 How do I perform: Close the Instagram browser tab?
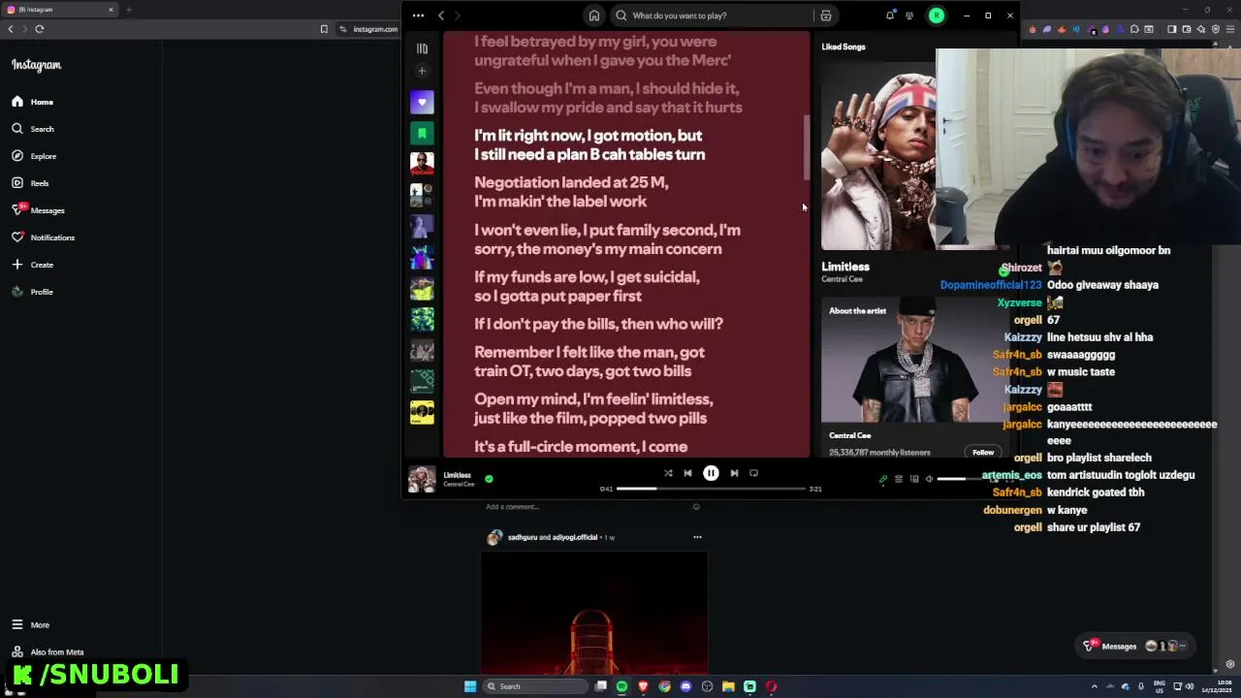tap(111, 10)
